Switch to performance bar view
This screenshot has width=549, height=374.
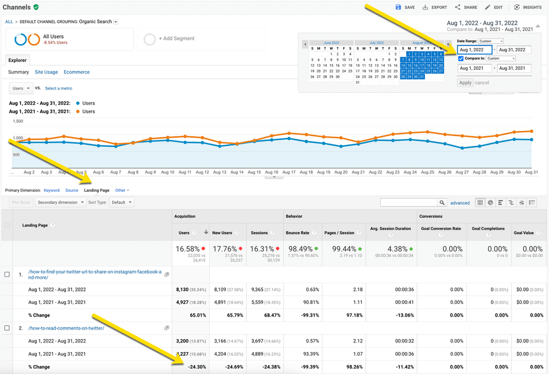[x=500, y=203]
